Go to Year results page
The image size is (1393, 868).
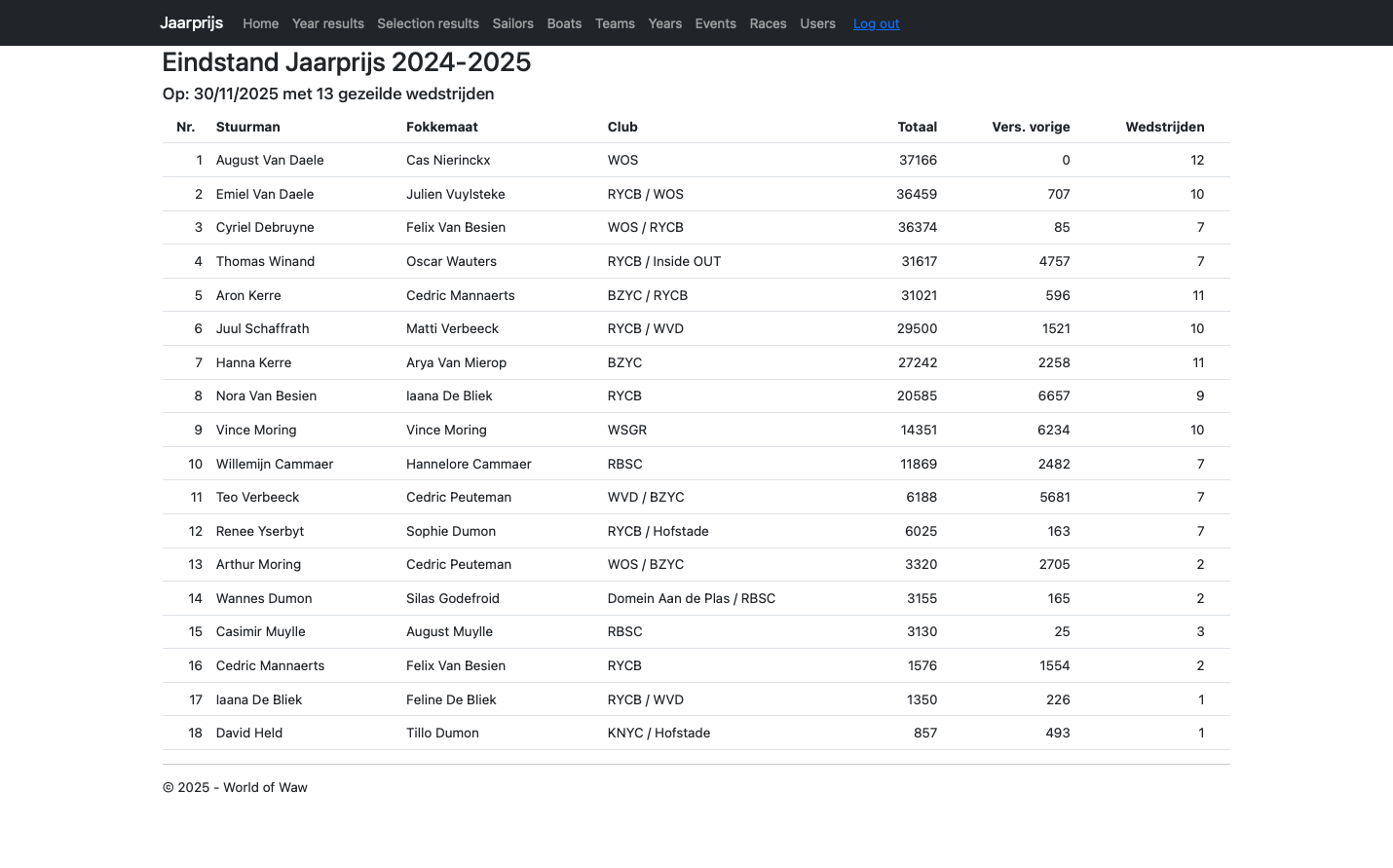(327, 23)
